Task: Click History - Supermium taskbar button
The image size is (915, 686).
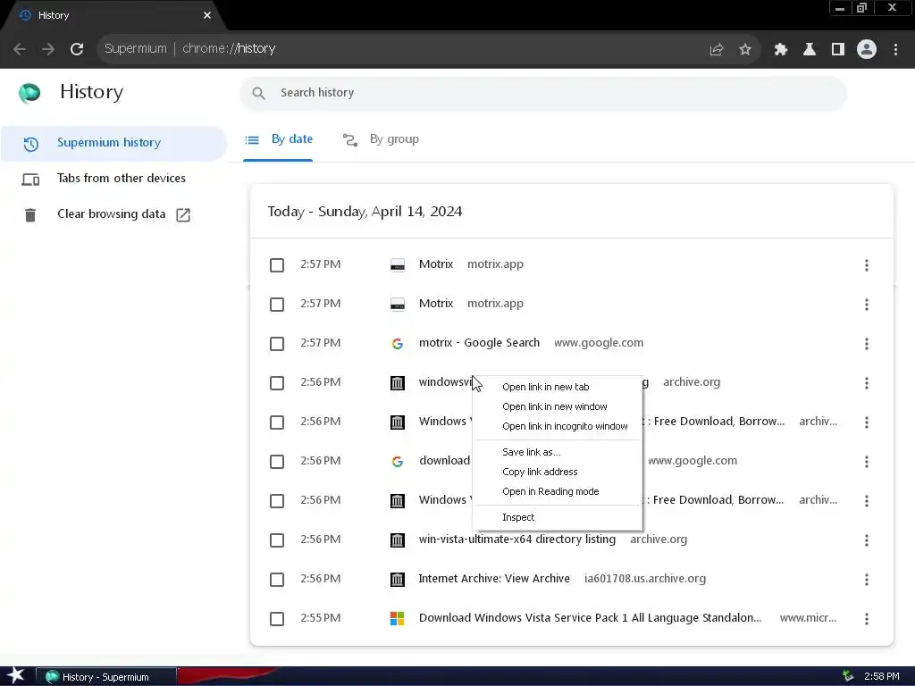Action: (x=105, y=677)
